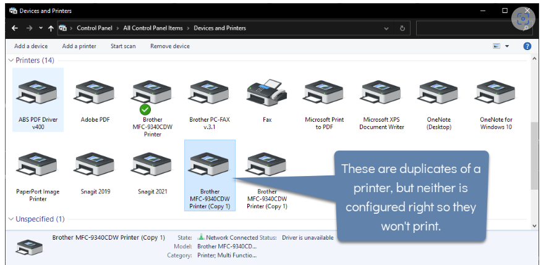Image resolution: width=541 pixels, height=265 pixels.
Task: Select the PaperPort Image Printer icon
Action: coord(38,164)
